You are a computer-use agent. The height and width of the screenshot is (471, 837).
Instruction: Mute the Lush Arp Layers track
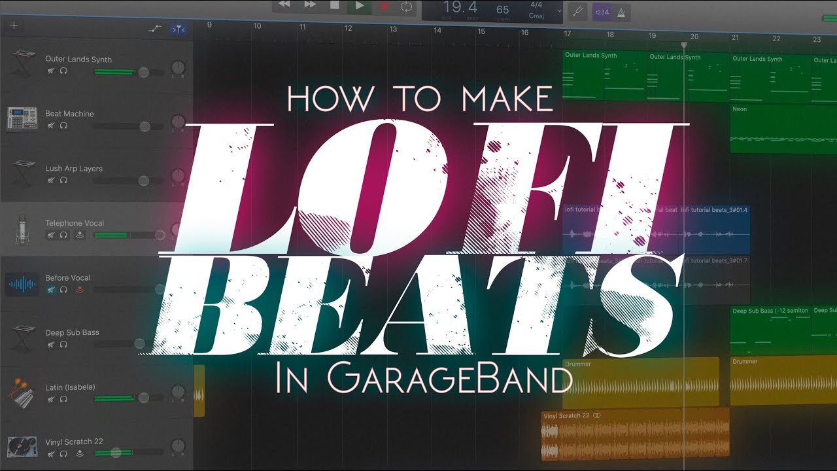(x=51, y=180)
